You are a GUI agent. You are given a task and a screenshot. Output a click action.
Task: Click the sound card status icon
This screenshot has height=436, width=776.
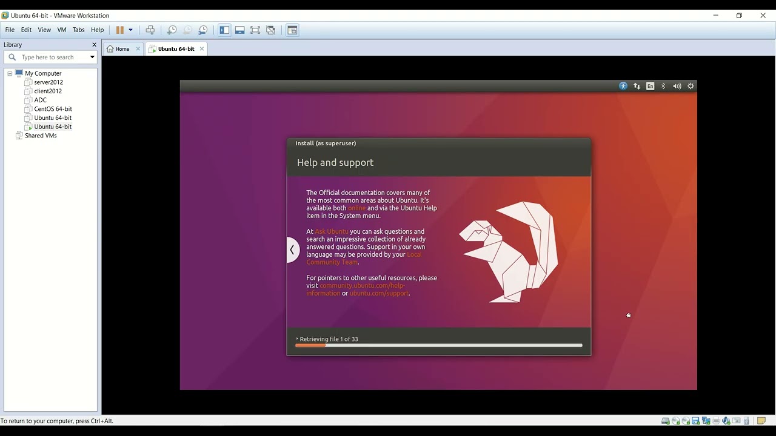726,421
